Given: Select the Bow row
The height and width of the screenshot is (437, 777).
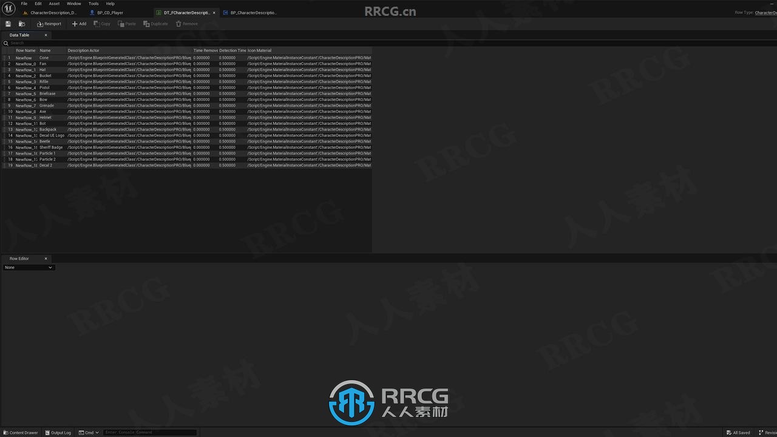Looking at the screenshot, I should (187, 100).
